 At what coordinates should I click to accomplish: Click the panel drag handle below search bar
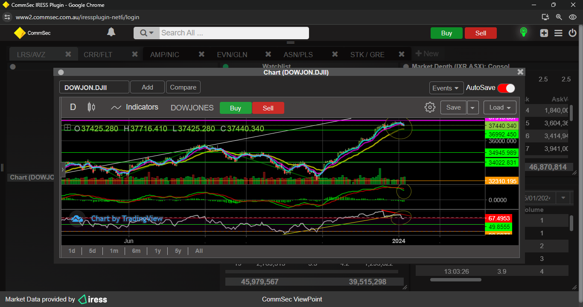pyautogui.click(x=291, y=43)
